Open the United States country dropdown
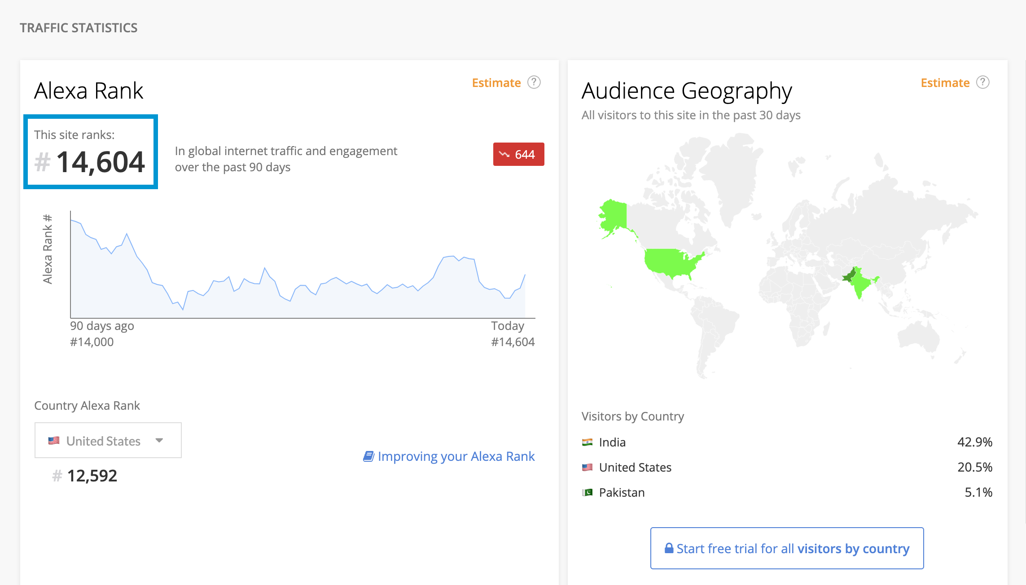The height and width of the screenshot is (585, 1026). click(108, 441)
